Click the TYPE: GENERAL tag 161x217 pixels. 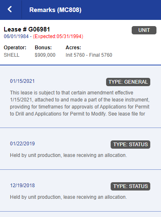128,82
